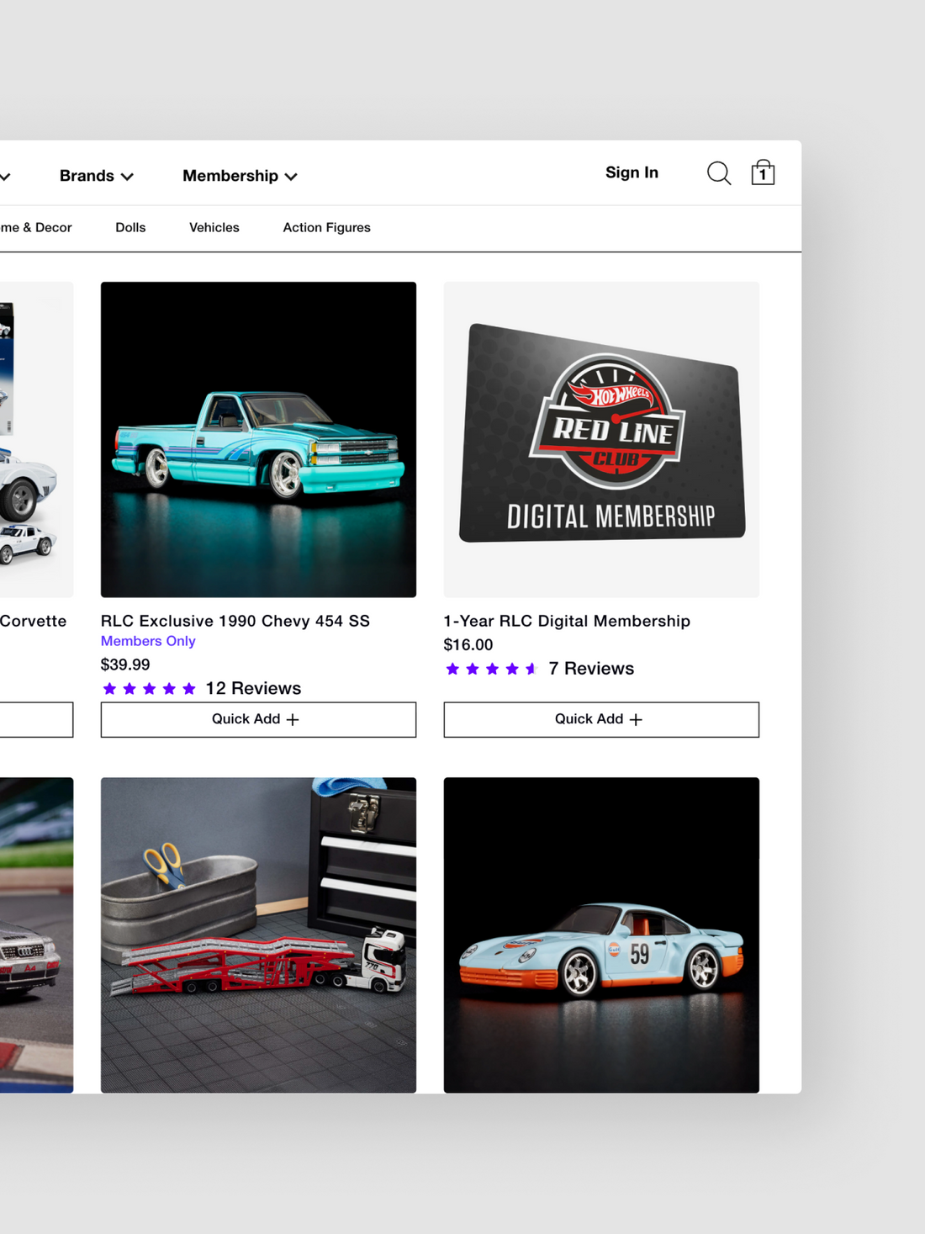The image size is (925, 1234).
Task: Open the search magnifier icon
Action: point(718,173)
